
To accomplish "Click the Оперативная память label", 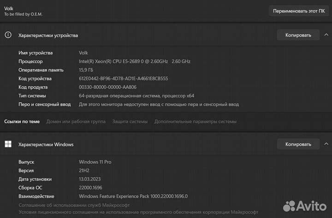I will (x=41, y=70).
